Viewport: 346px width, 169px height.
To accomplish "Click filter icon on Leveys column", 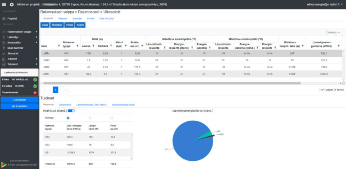I will pos(93,46).
